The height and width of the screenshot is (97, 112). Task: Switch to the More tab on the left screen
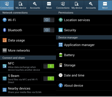49,5
